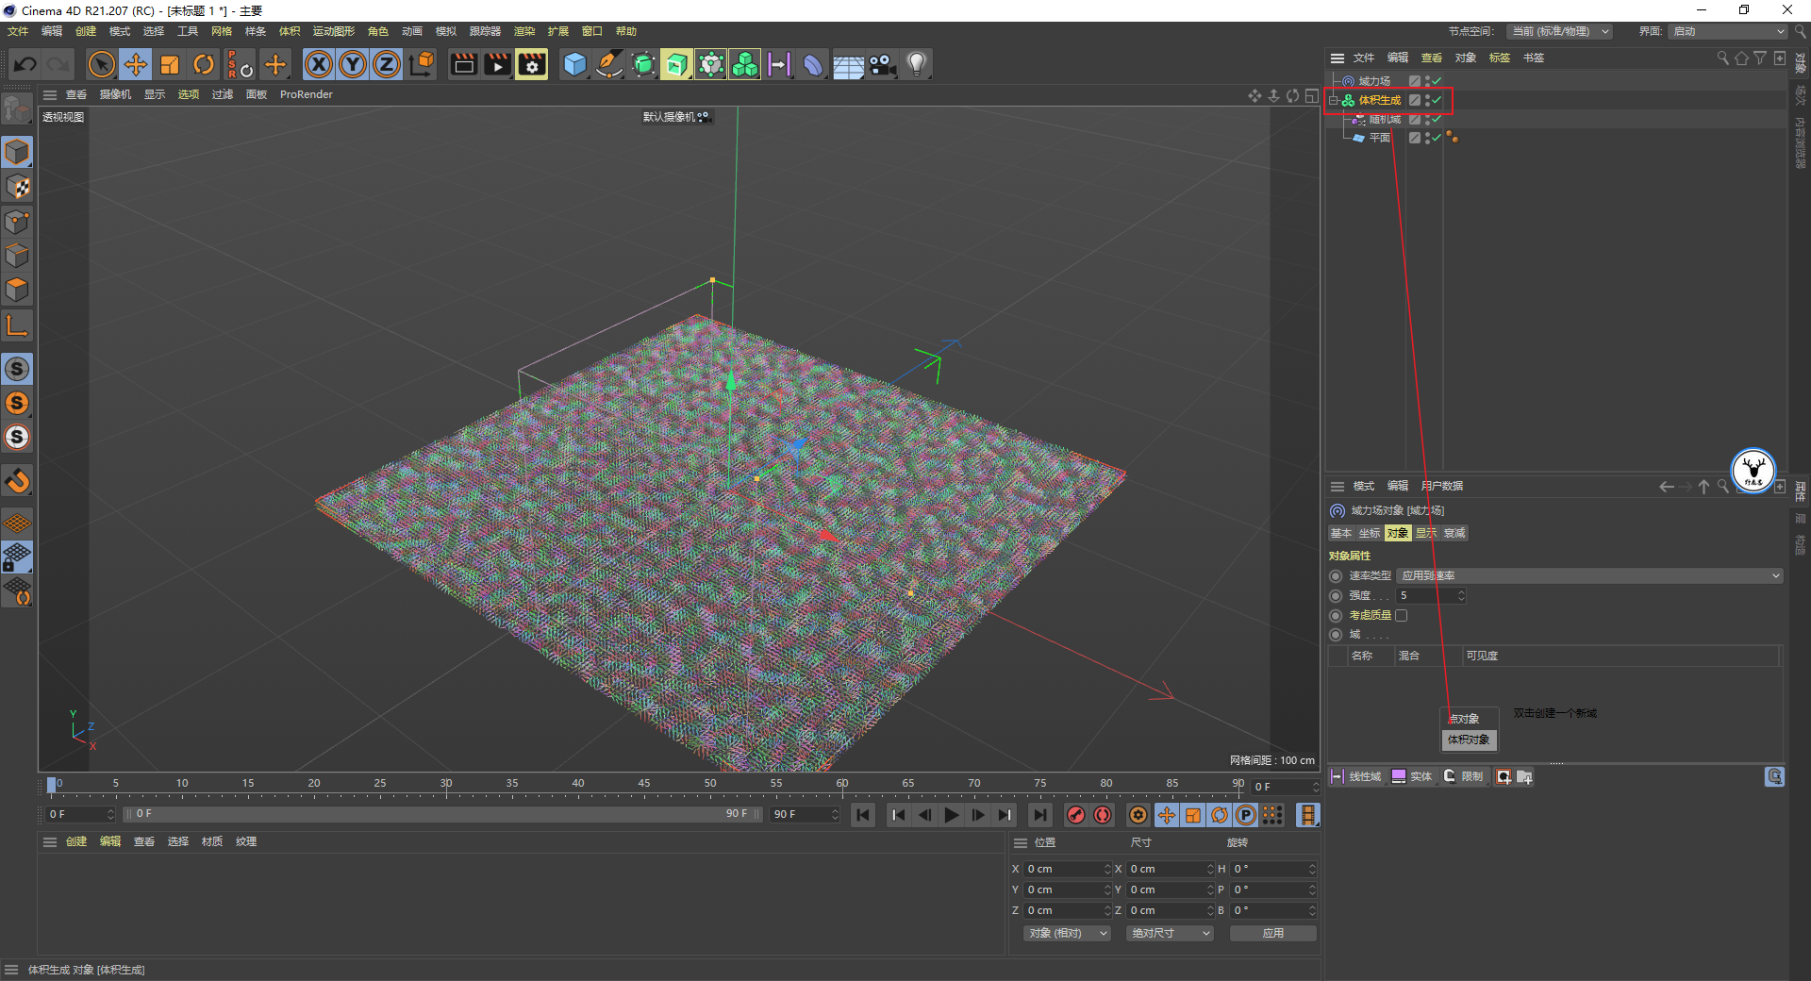The height and width of the screenshot is (981, 1811).
Task: Click the 应用 button in coordinates panel
Action: click(1272, 933)
